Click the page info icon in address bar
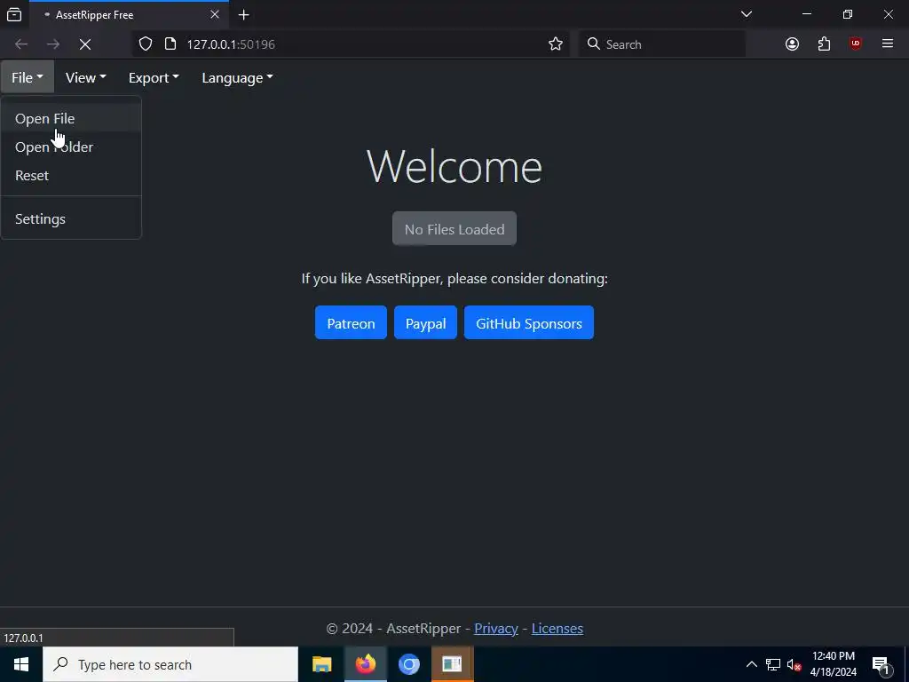909x682 pixels. (x=170, y=44)
